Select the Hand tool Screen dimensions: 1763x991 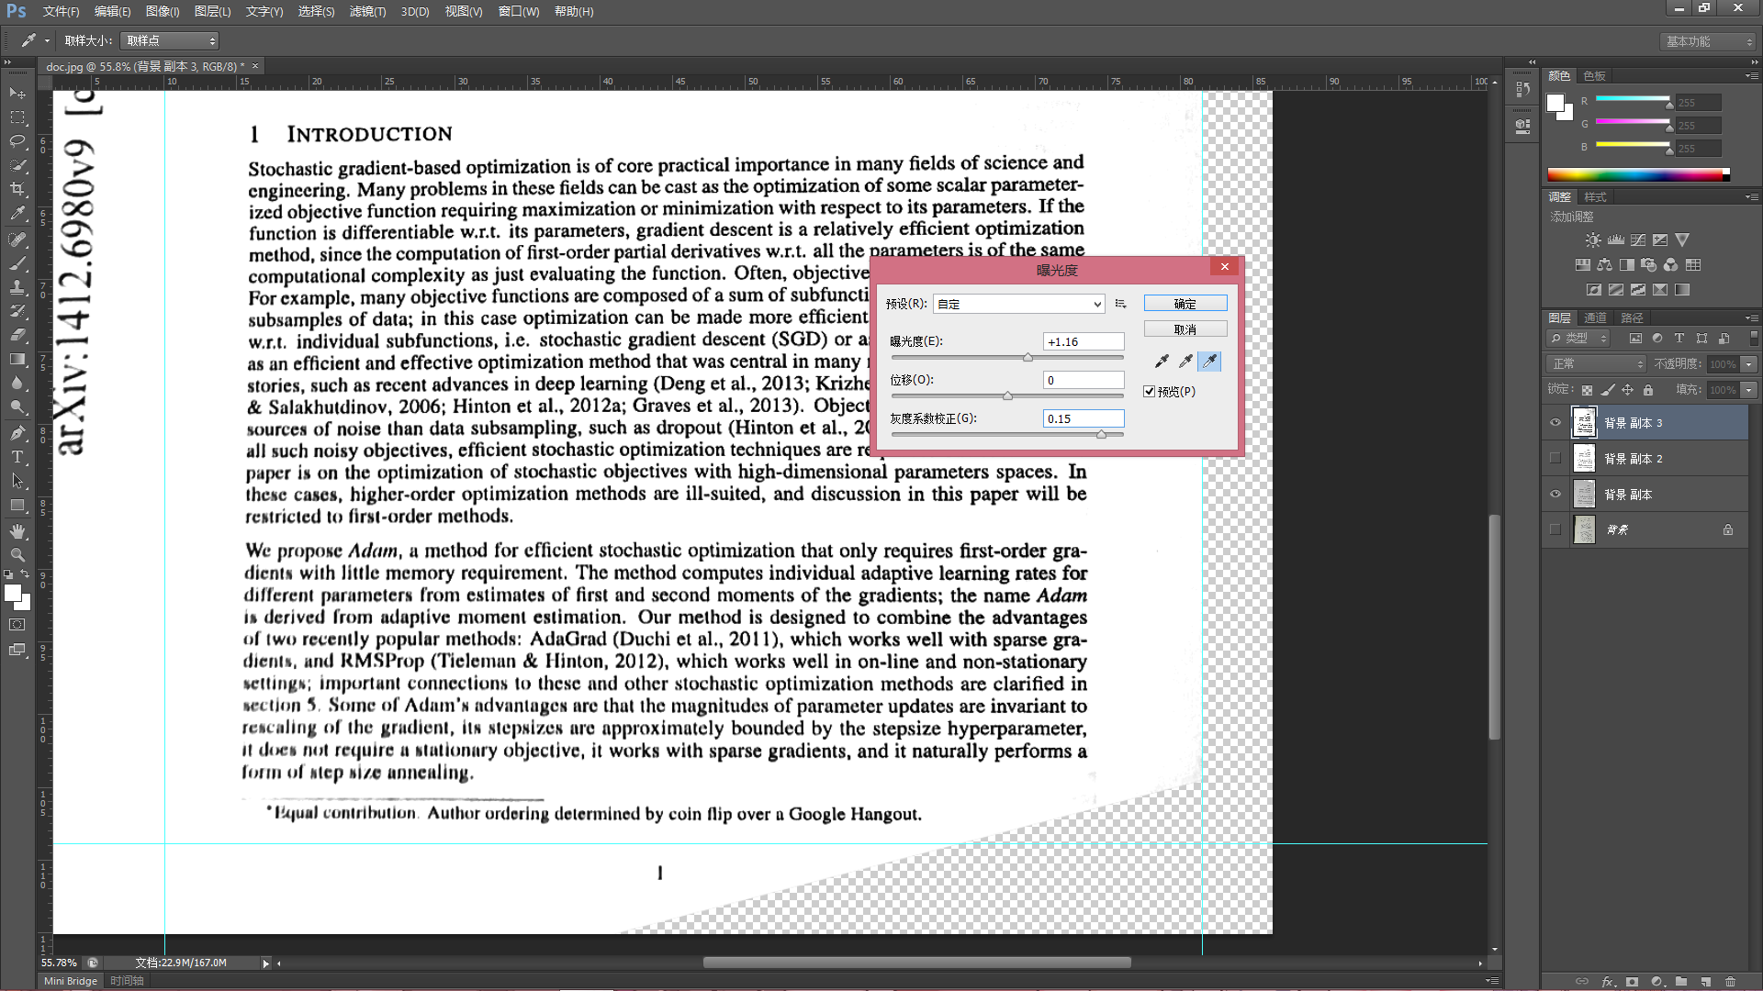17,531
